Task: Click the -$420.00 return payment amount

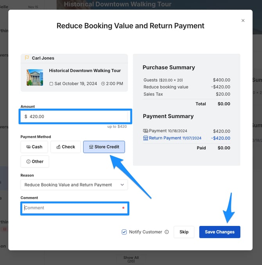Action: tap(221, 138)
